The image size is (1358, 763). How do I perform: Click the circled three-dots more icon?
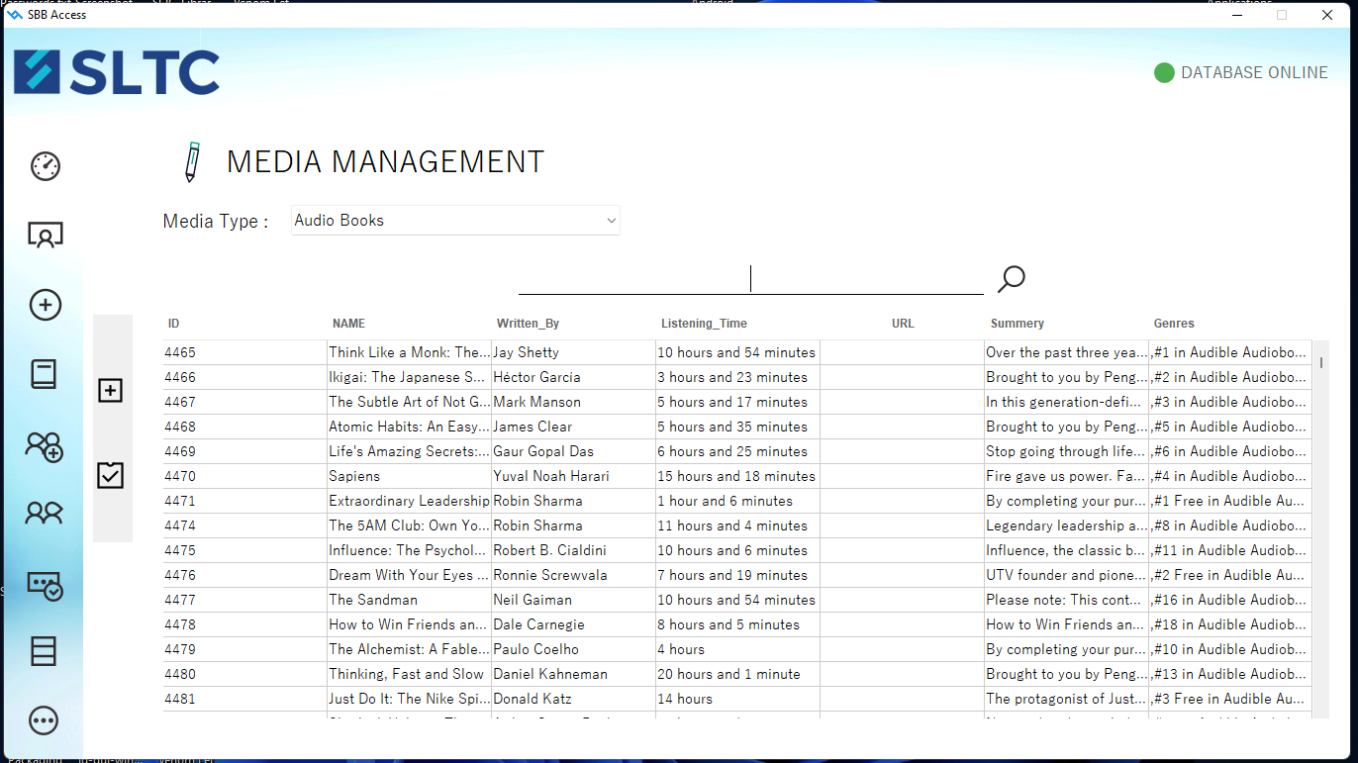pos(45,720)
